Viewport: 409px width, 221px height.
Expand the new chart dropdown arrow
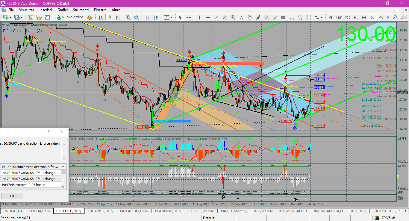[10, 17]
